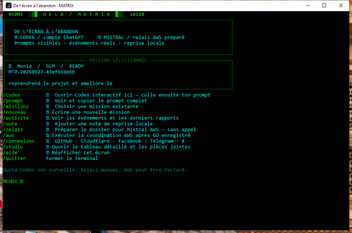
Task: Click 'Voir les événements et les derniers rapports'
Action: click(115, 118)
